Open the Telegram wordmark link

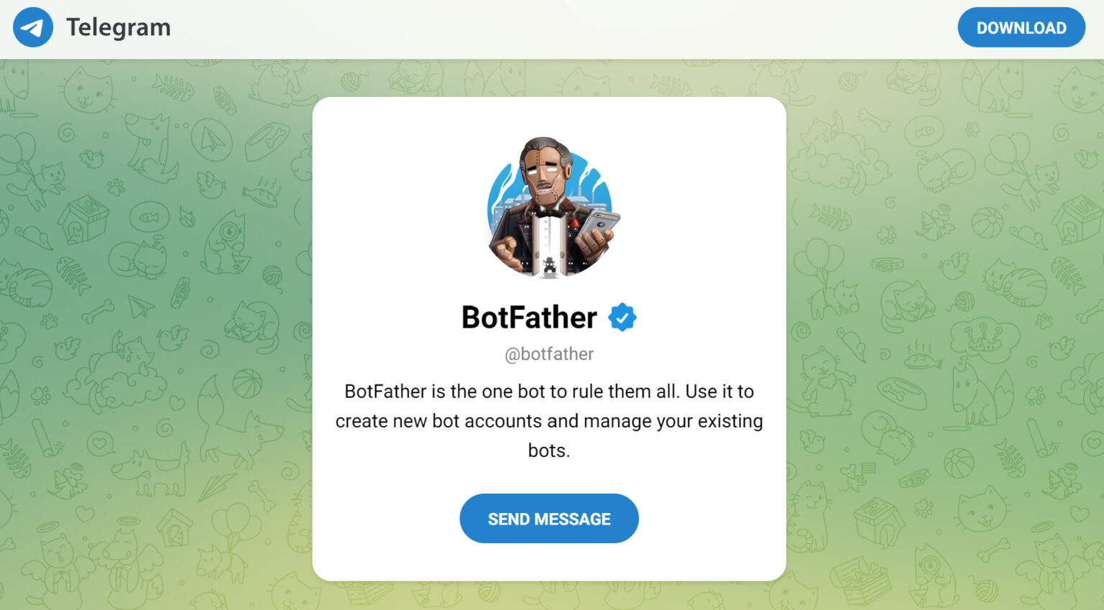(119, 27)
